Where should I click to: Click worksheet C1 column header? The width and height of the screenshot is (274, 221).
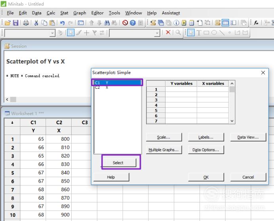pyautogui.click(x=33, y=122)
